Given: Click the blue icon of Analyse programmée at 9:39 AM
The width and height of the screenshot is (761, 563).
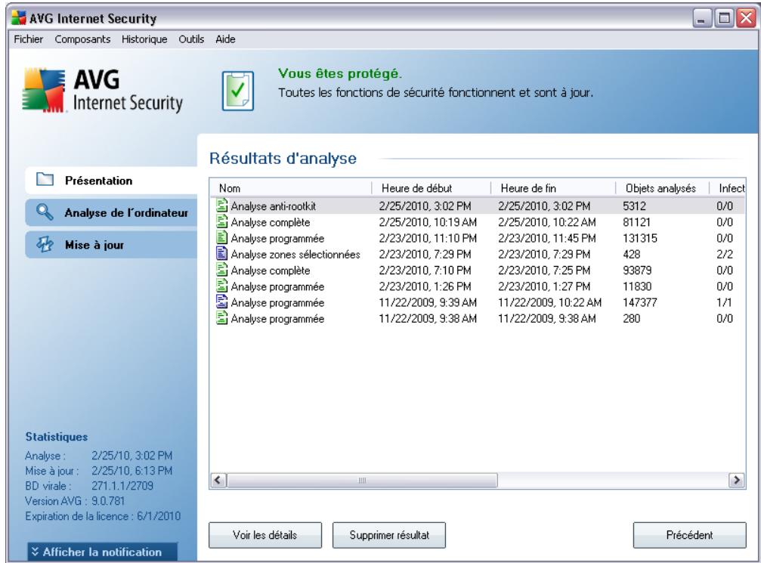Looking at the screenshot, I should pos(221,302).
